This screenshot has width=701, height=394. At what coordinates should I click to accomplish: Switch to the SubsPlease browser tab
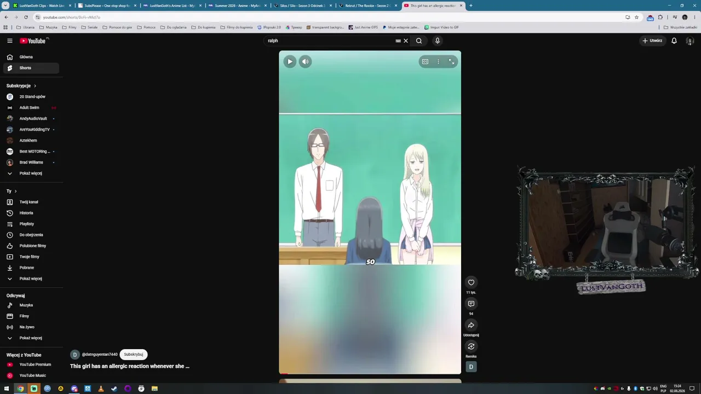(x=107, y=5)
